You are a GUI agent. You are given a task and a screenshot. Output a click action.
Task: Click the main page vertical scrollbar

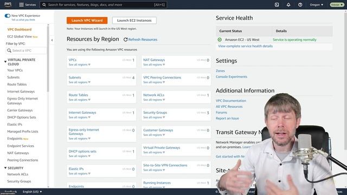[x=346, y=82]
